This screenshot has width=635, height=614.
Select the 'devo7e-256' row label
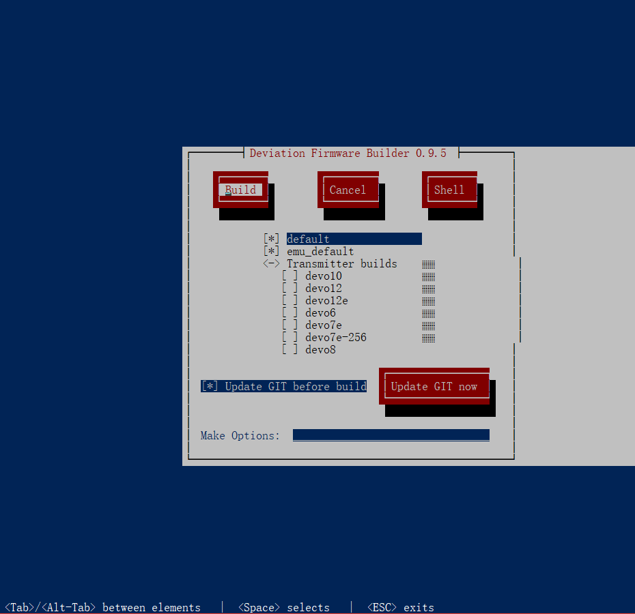point(336,337)
